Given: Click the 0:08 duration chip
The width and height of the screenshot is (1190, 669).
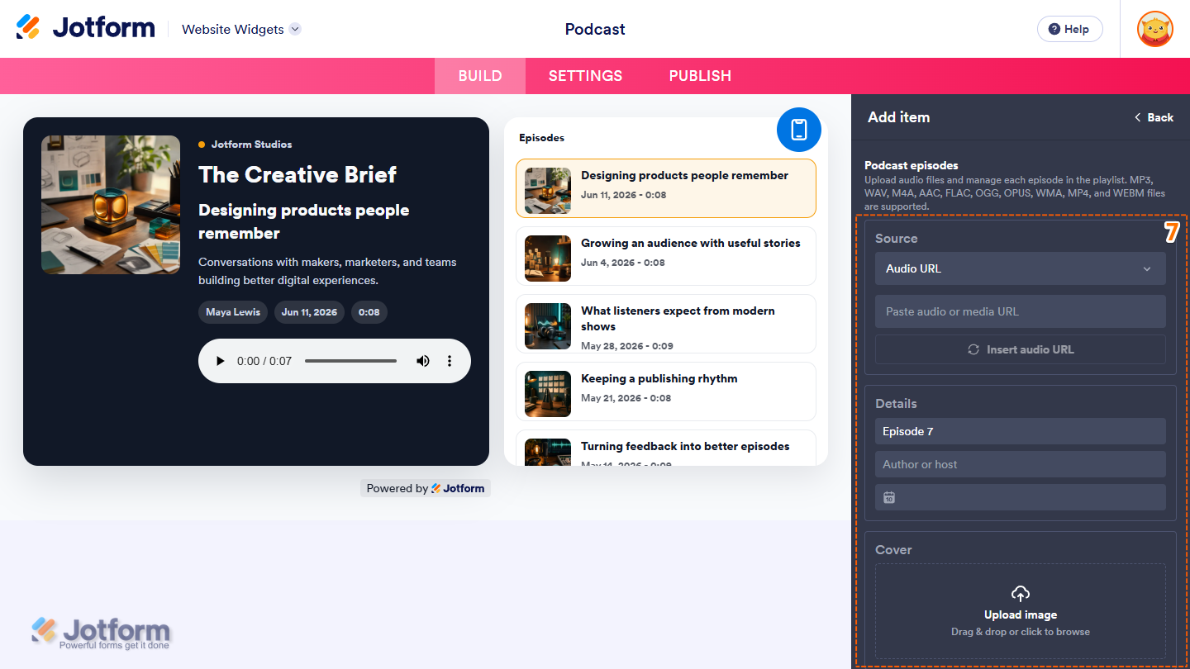Looking at the screenshot, I should tap(369, 312).
